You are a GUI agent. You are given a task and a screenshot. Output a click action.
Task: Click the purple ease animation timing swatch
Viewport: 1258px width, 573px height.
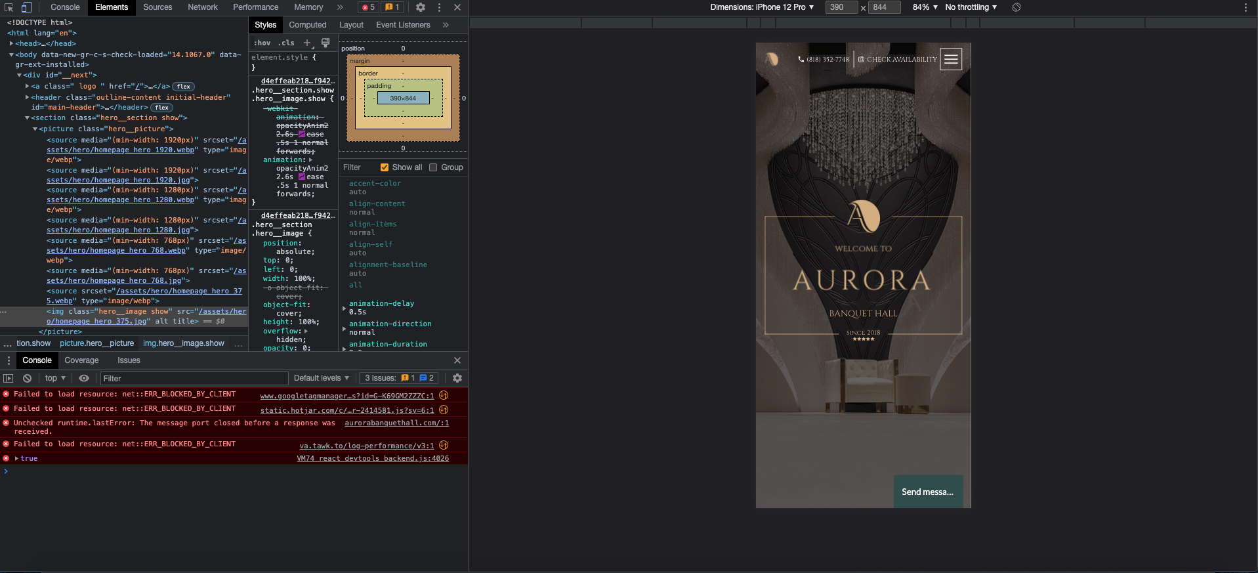tap(302, 177)
